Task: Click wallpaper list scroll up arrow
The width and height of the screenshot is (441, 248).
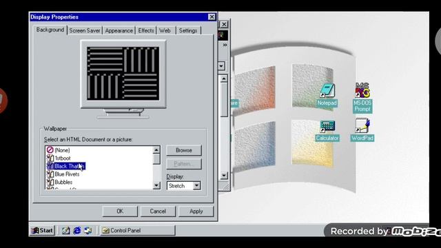Action: [x=156, y=150]
